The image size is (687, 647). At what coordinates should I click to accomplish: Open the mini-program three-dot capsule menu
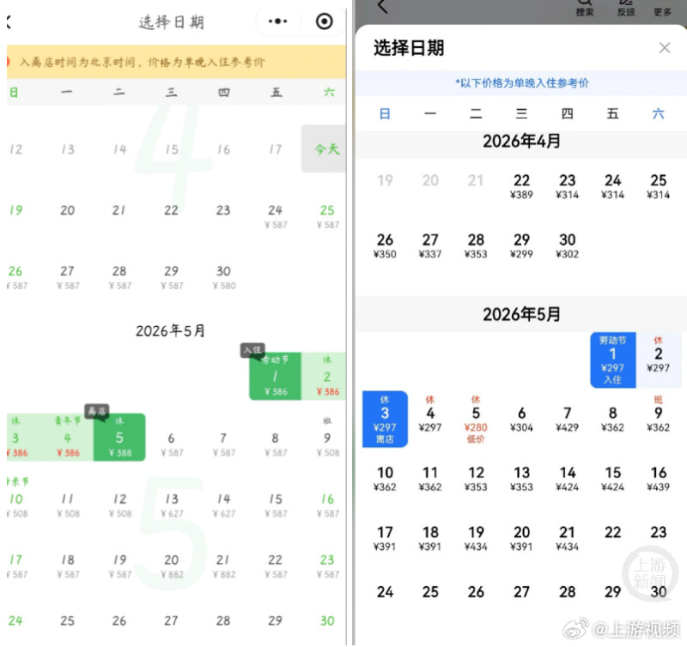click(x=277, y=21)
